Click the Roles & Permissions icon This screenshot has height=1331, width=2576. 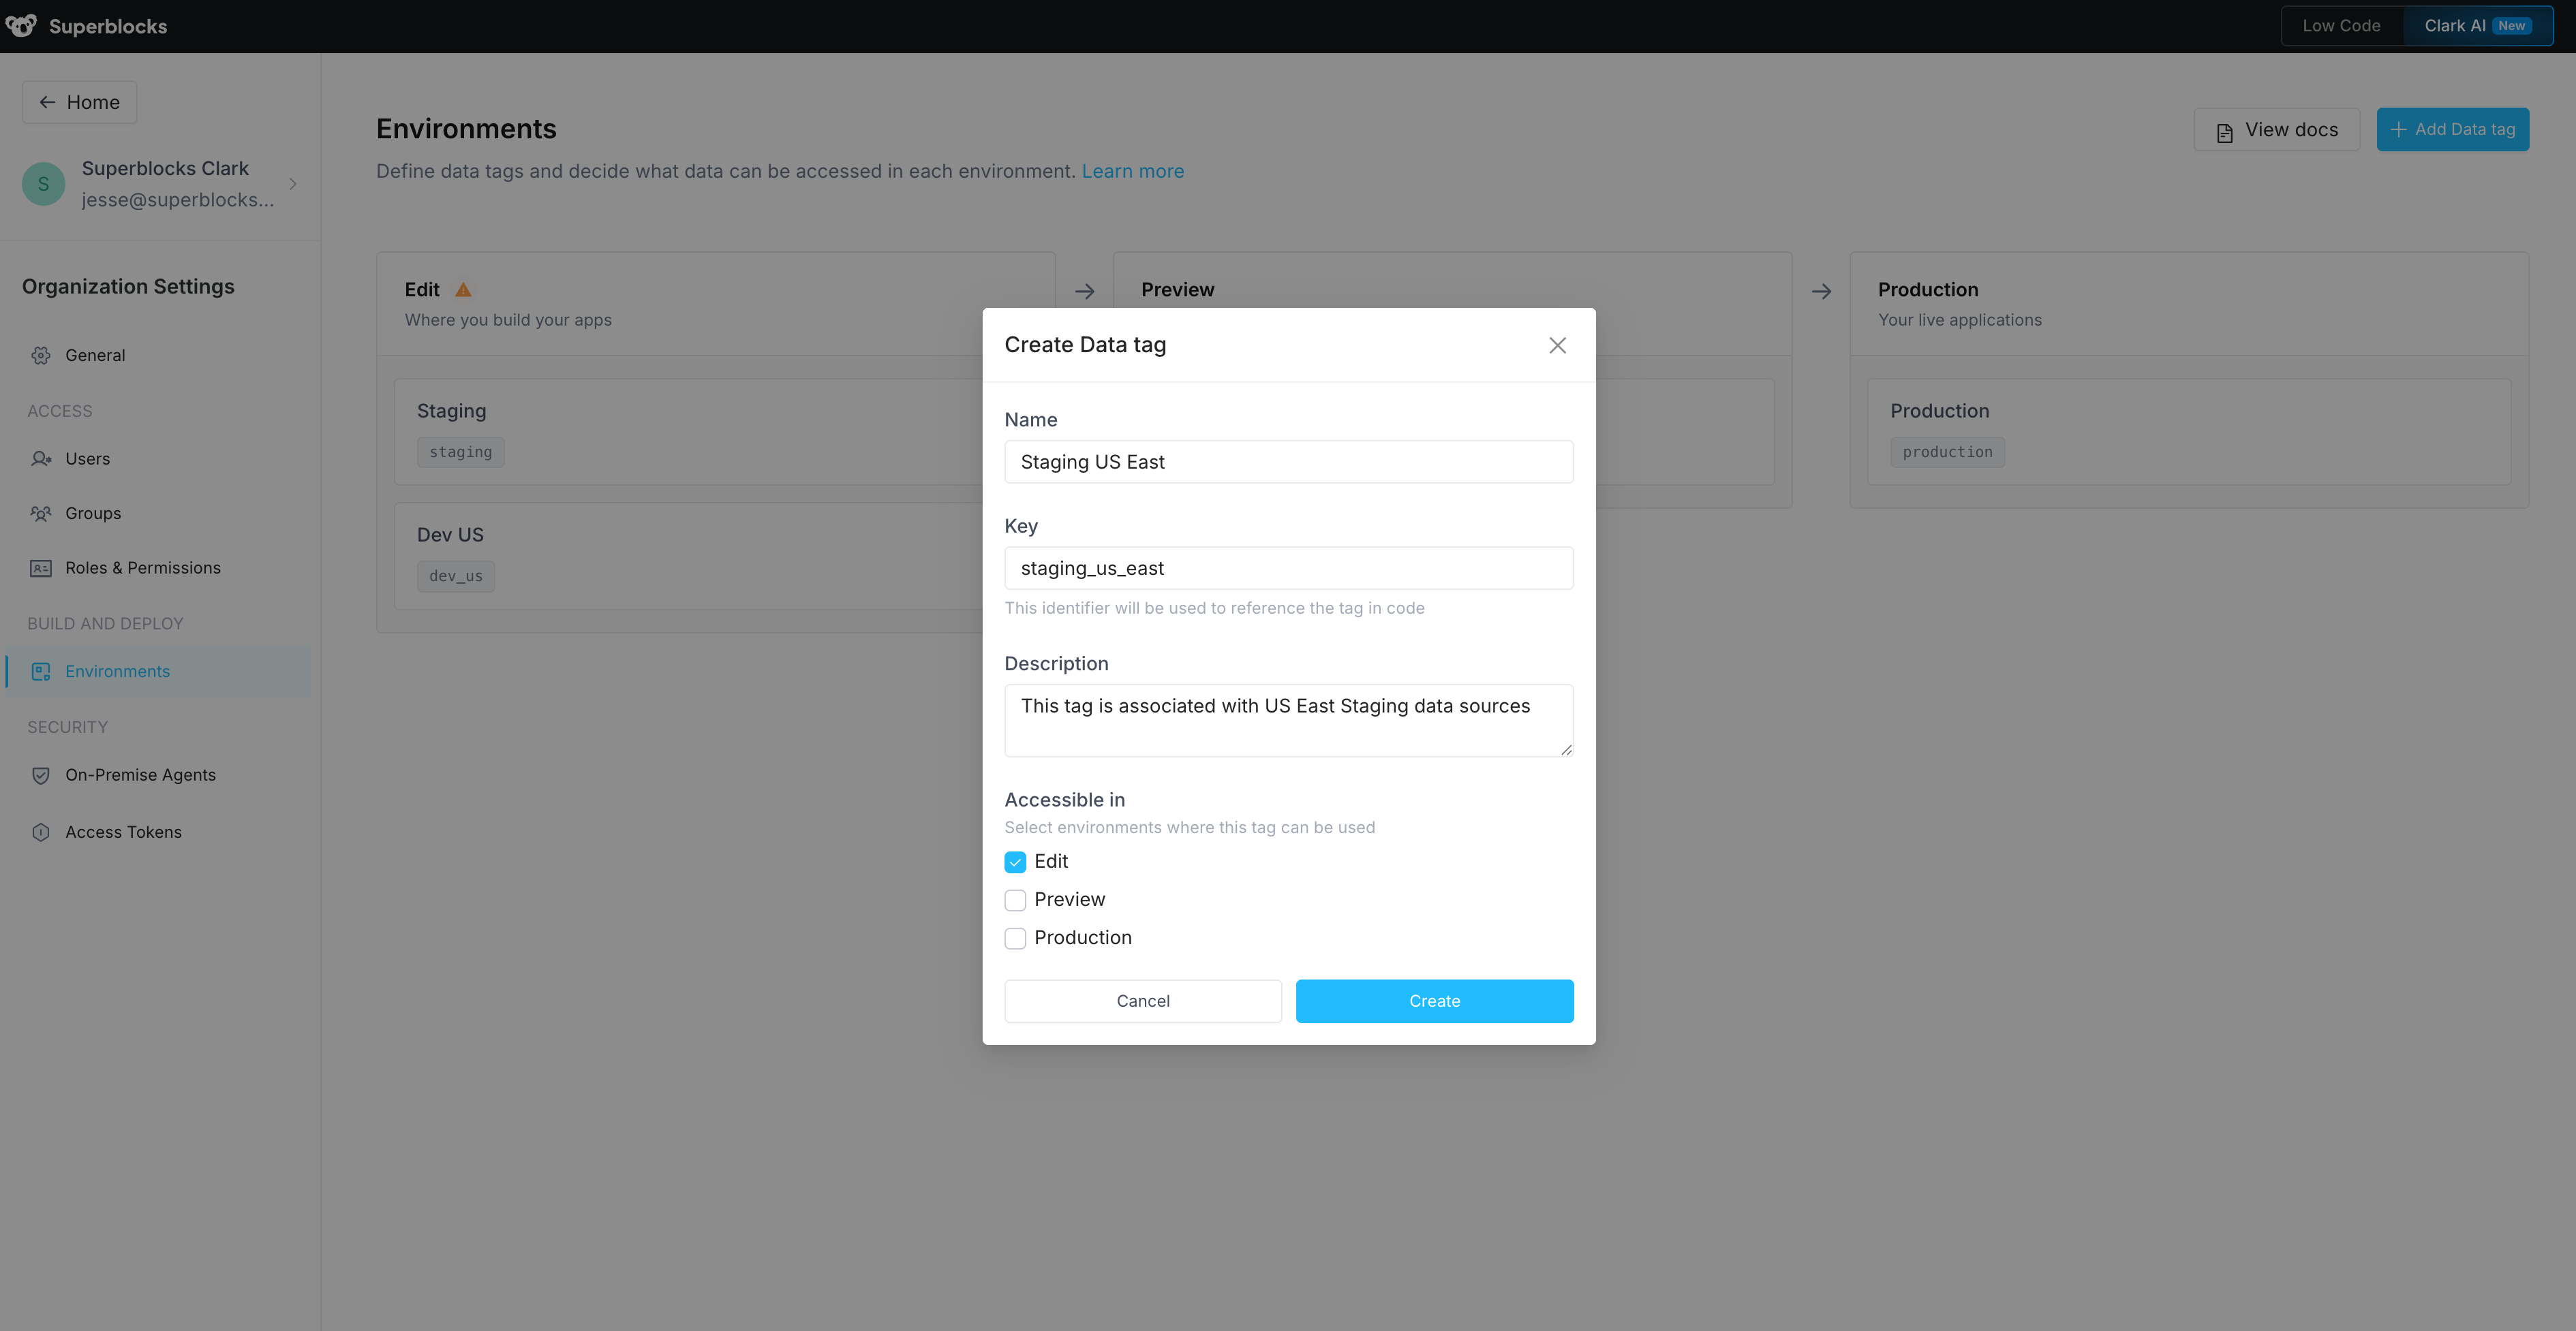coord(40,567)
